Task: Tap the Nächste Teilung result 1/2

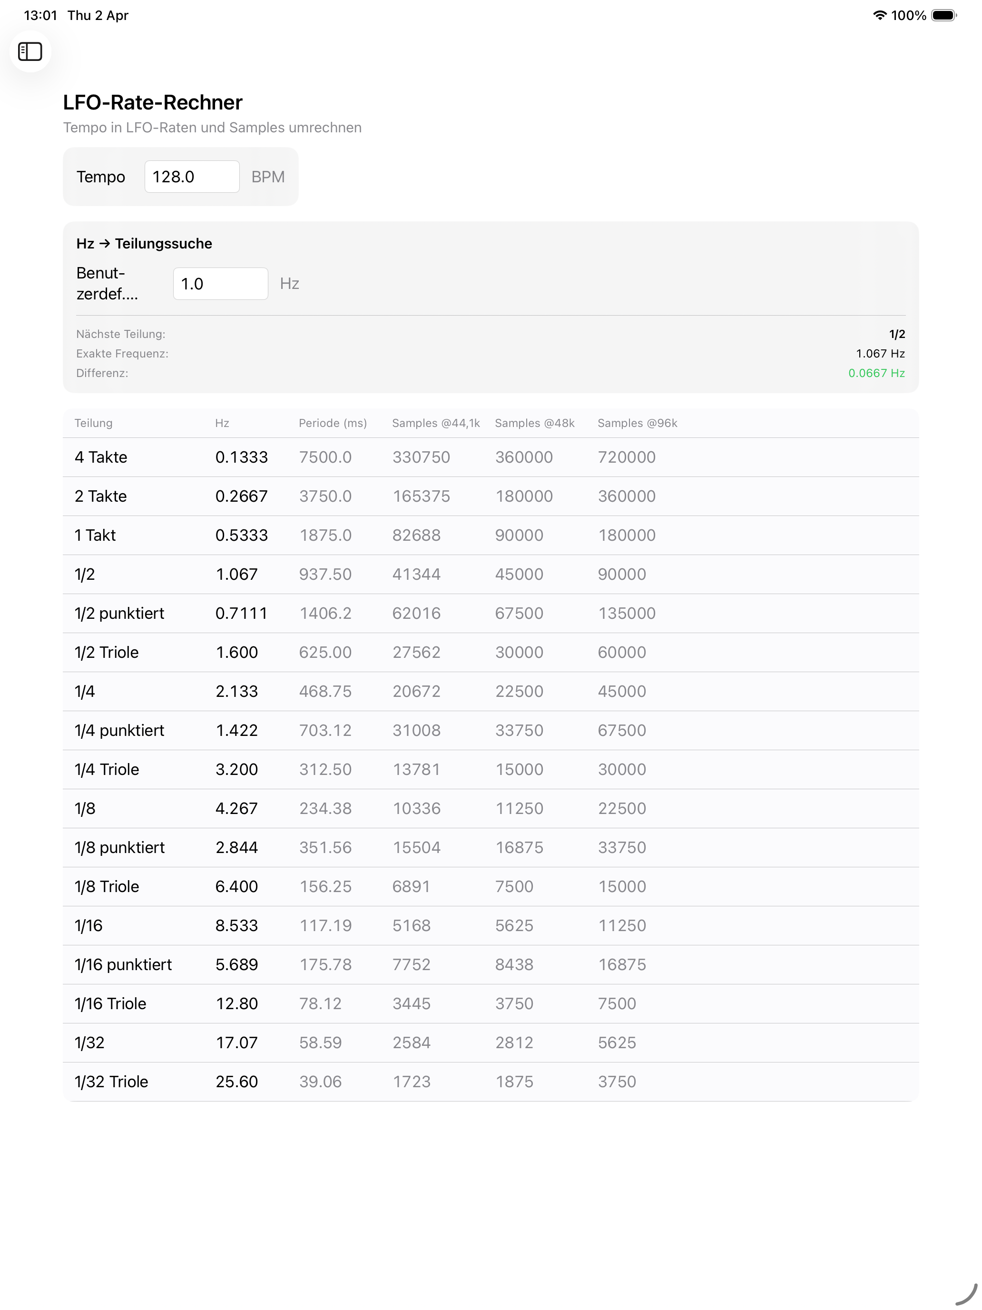Action: [x=897, y=334]
